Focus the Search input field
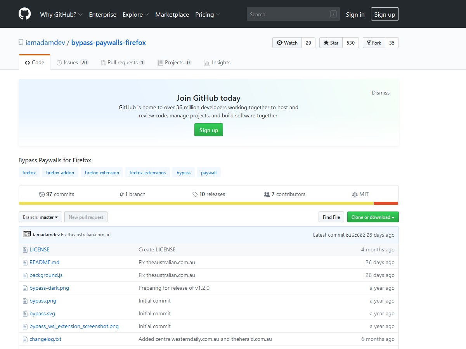This screenshot has width=466, height=349. (293, 14)
